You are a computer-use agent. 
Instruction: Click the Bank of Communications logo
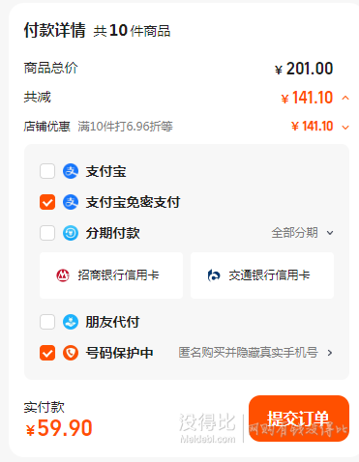tap(214, 275)
